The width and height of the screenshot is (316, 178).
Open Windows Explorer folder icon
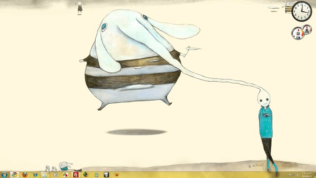[45, 174]
